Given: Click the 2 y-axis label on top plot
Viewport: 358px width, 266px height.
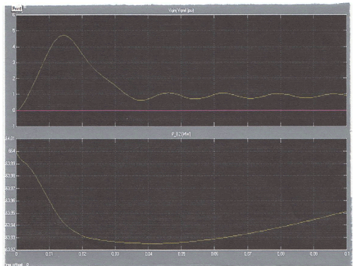Looking at the screenshot, I should coord(13,79).
